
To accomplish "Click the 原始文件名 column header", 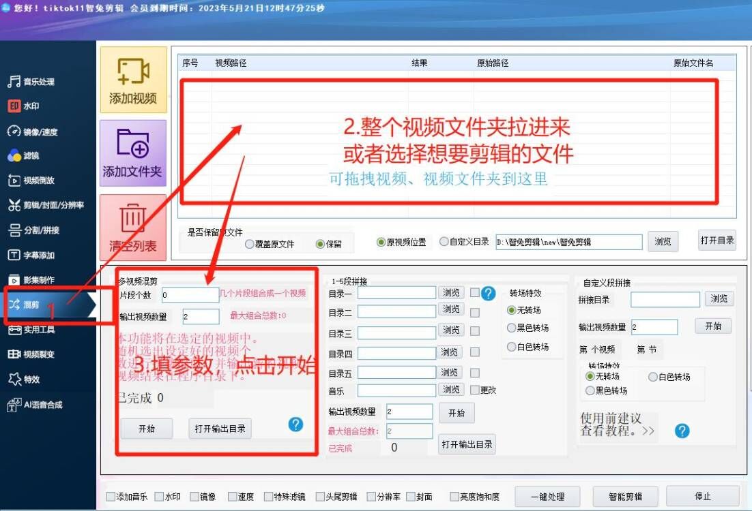I will tap(693, 63).
